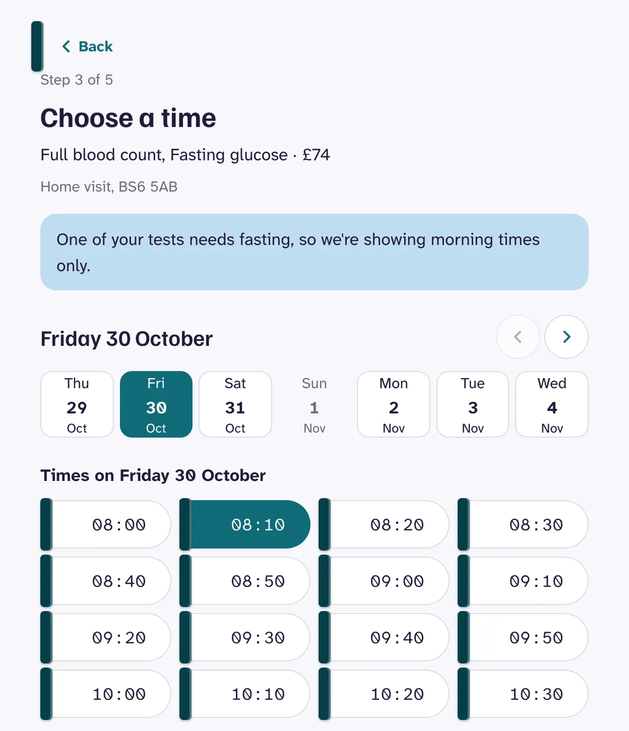Screen dimensions: 629x731
Task: Choose Sat 31 Oct date
Action: [235, 404]
